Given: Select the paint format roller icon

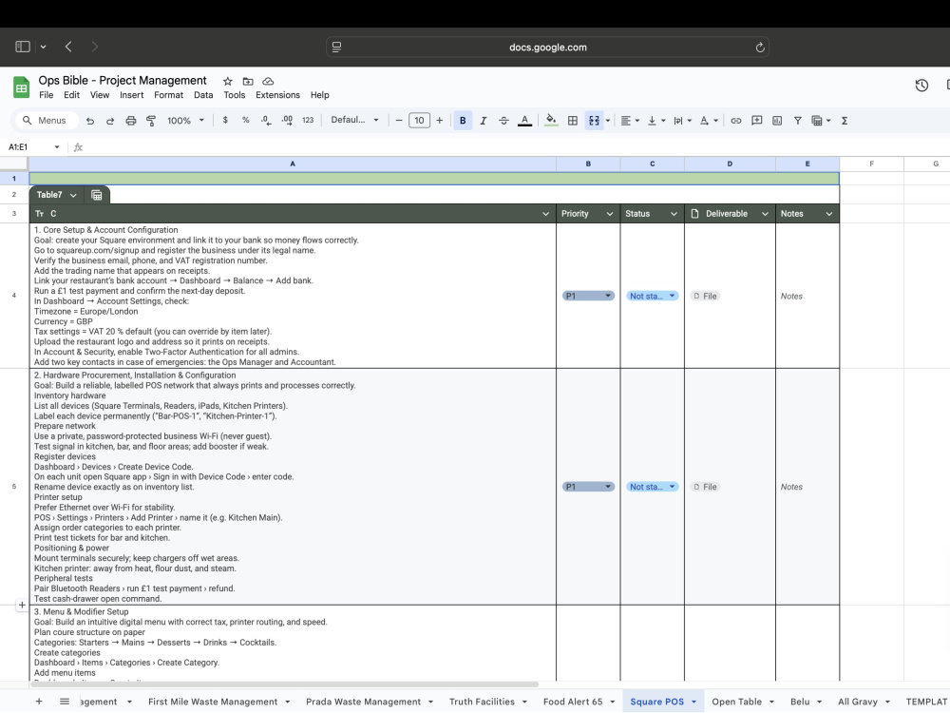Looking at the screenshot, I should pyautogui.click(x=151, y=121).
